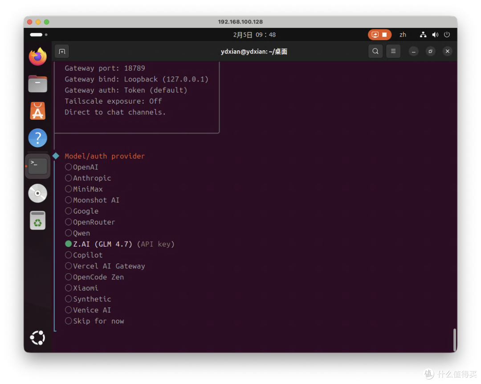Click the terminal scrollbar handle
The height and width of the screenshot is (384, 481).
455,340
